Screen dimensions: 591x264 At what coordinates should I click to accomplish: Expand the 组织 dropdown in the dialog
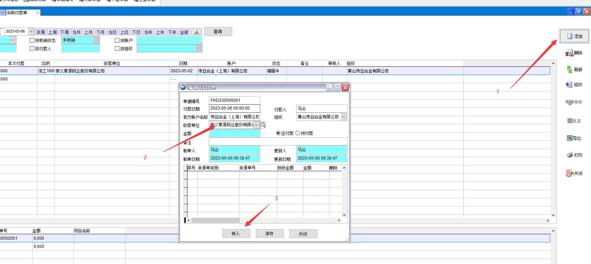click(344, 117)
